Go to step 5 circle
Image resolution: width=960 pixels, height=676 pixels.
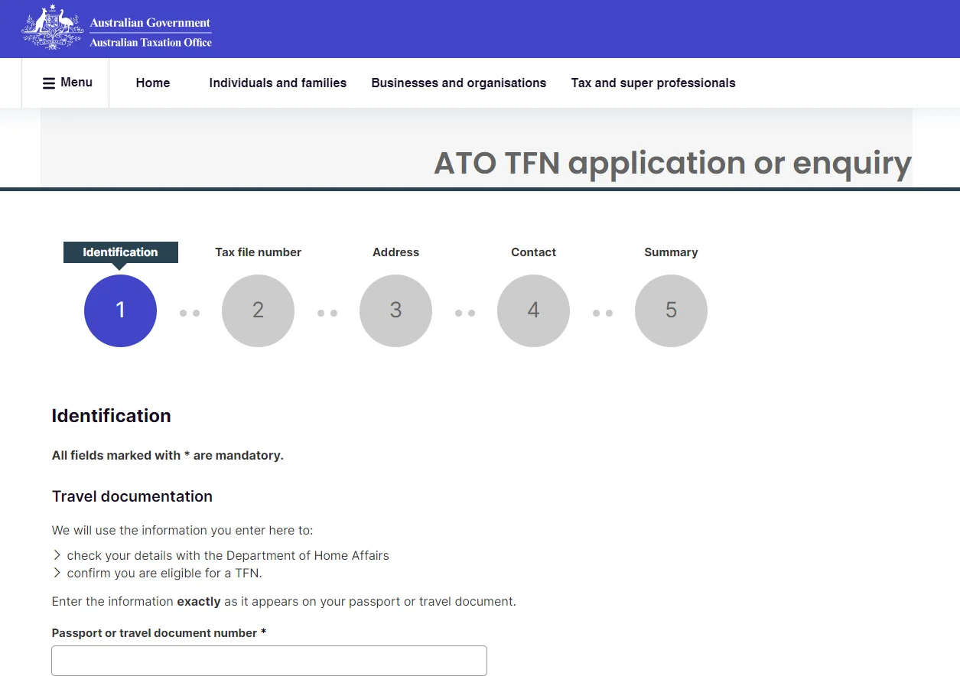coord(671,310)
